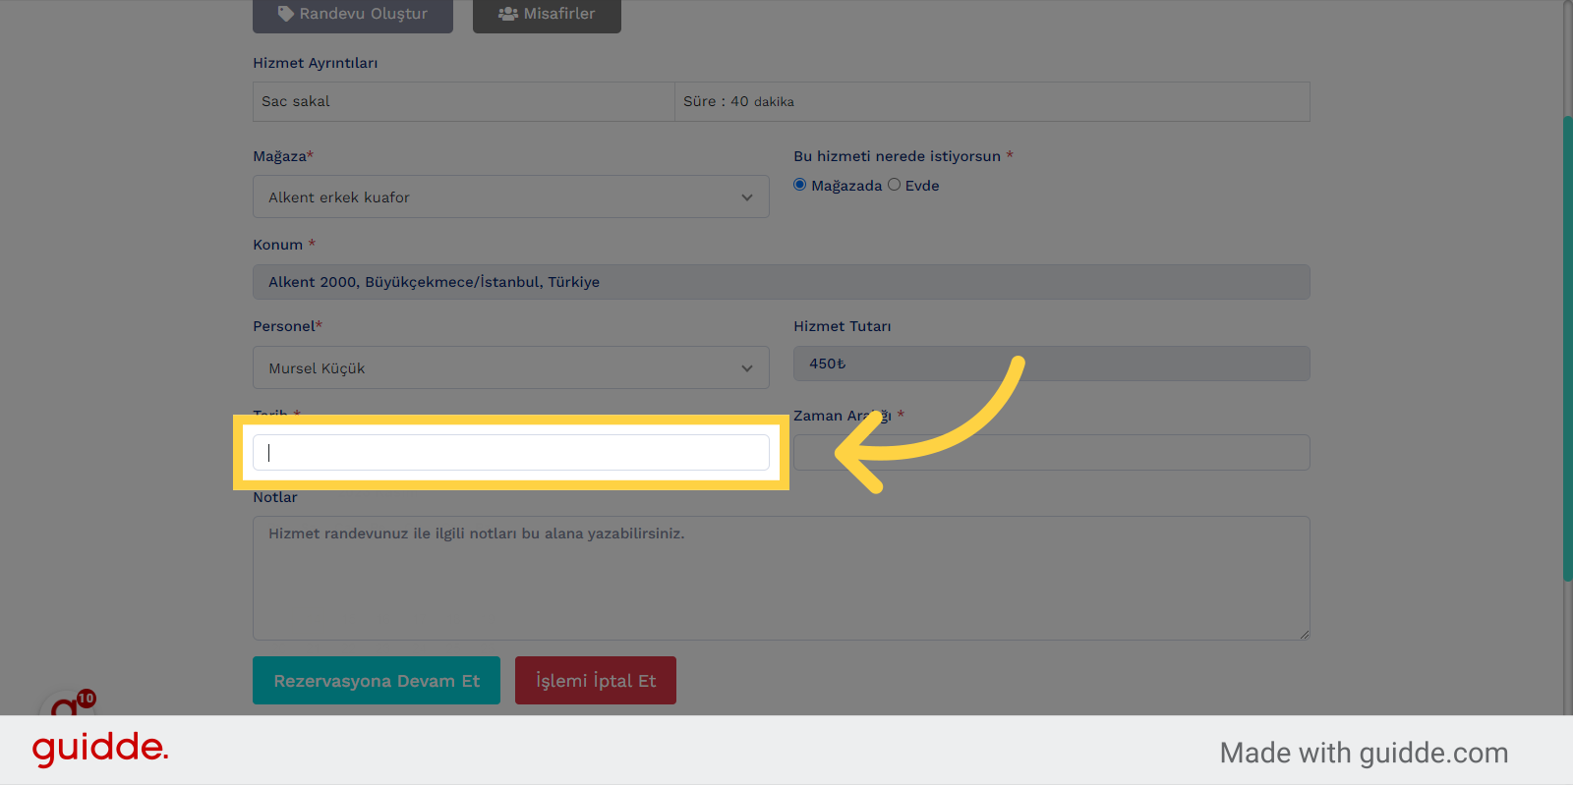This screenshot has width=1573, height=785.
Task: Open the Randevu Oluştur tab
Action: point(353,15)
